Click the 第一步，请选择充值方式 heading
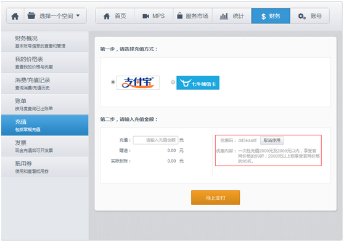The width and height of the screenshot is (344, 242). [129, 49]
